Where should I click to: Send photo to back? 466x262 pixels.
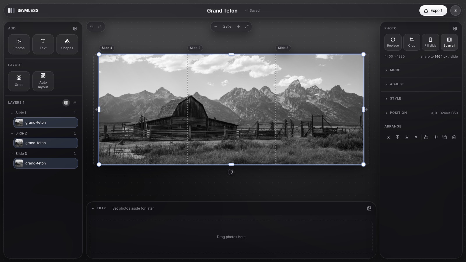[416, 137]
